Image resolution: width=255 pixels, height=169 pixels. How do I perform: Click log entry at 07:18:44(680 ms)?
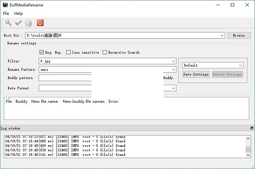pos(65,141)
